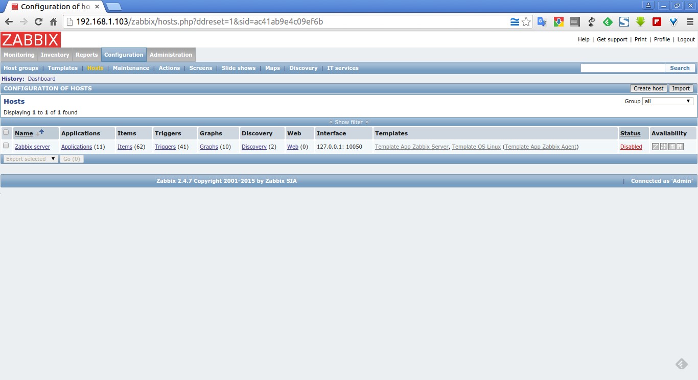Open the Template OS Linux link
The width and height of the screenshot is (698, 380).
[x=476, y=147]
